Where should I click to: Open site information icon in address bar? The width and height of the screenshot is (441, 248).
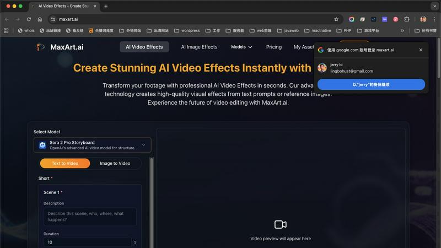tap(53, 19)
